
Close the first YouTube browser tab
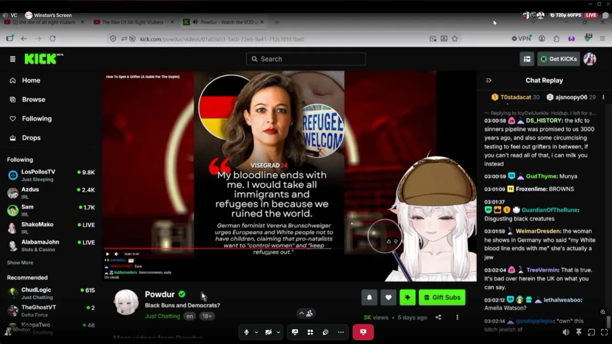click(x=82, y=22)
